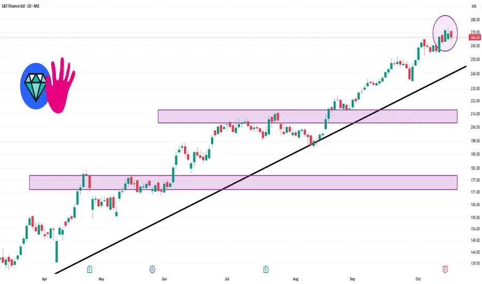Click the pink hand icon
The image size is (482, 284).
click(62, 85)
